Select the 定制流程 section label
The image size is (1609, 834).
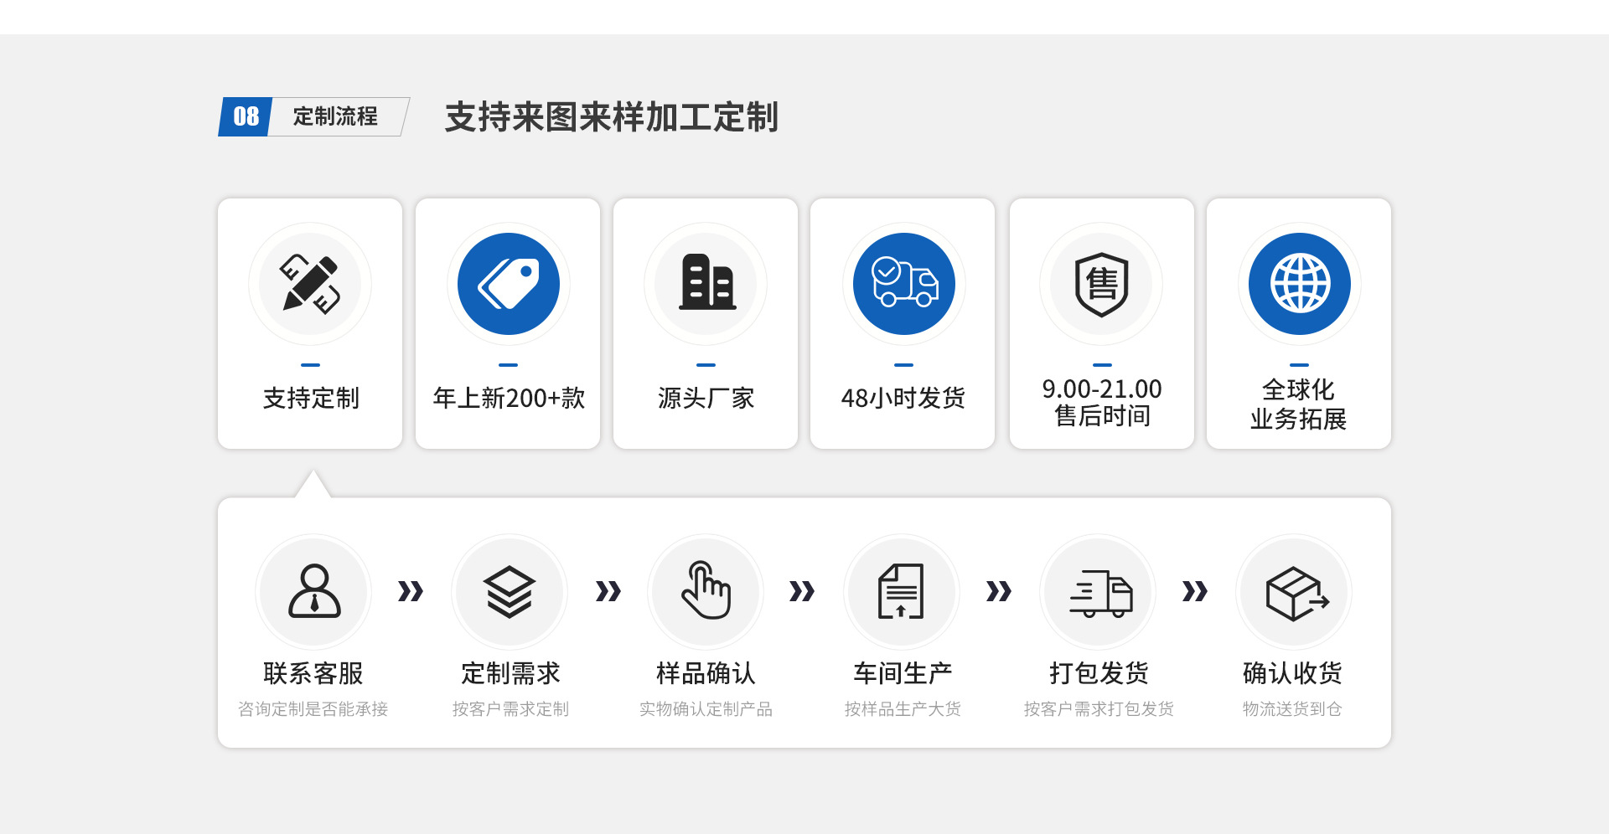coord(335,116)
